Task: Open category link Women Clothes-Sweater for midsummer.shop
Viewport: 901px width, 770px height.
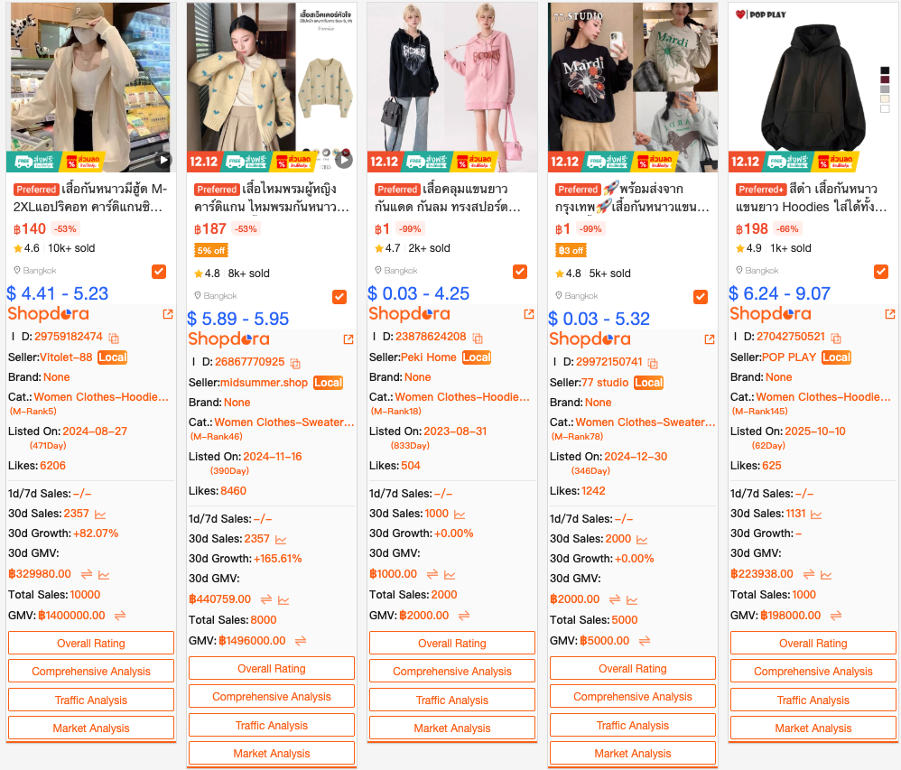Action: (x=284, y=422)
